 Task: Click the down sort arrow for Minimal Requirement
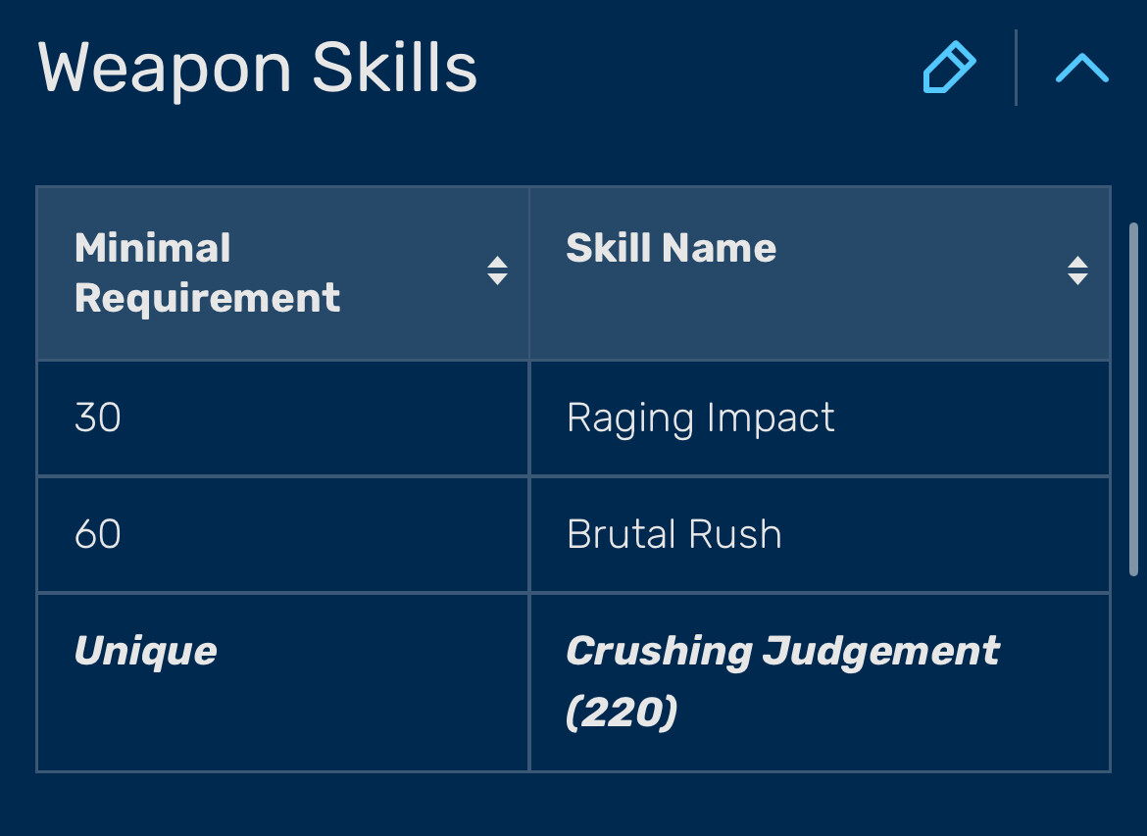point(497,278)
